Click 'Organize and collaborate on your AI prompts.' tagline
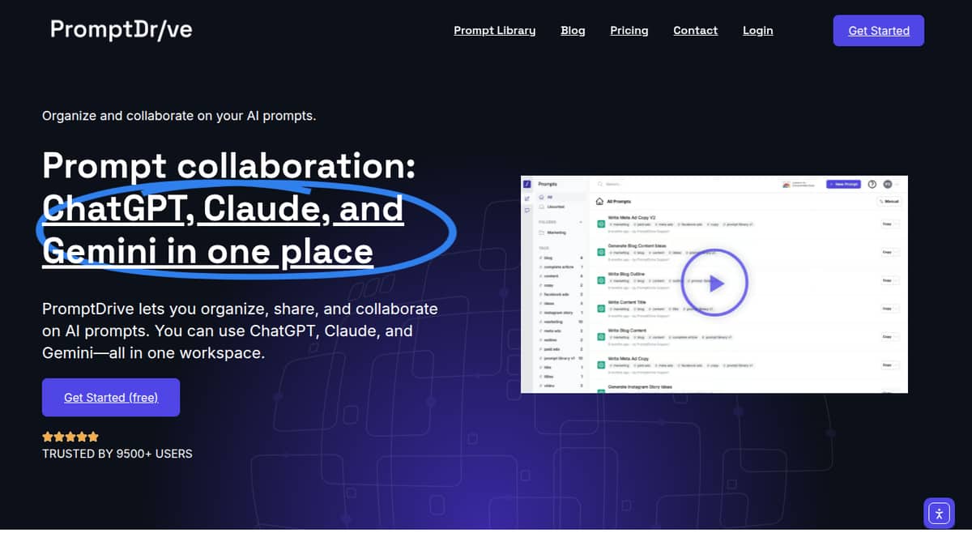The image size is (972, 546). [179, 116]
